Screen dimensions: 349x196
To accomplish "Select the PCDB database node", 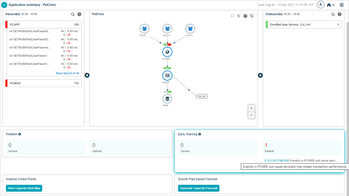I will click(167, 99).
